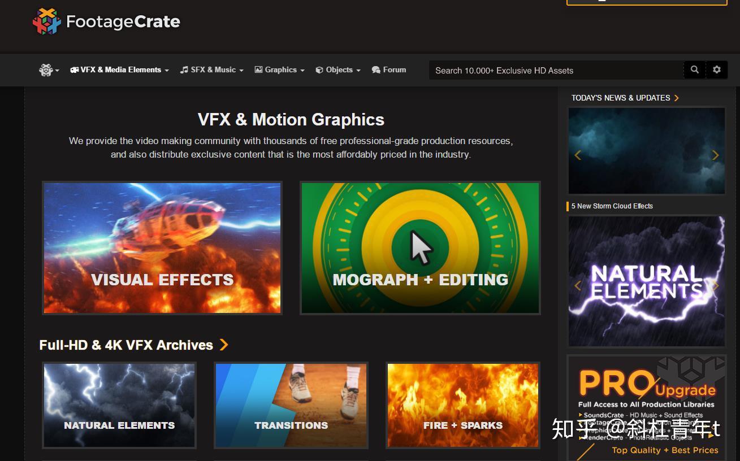
Task: Expand the Objects menu
Action: pyautogui.click(x=337, y=70)
